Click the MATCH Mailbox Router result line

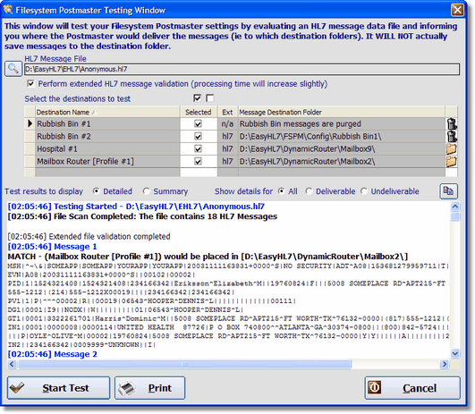point(208,257)
